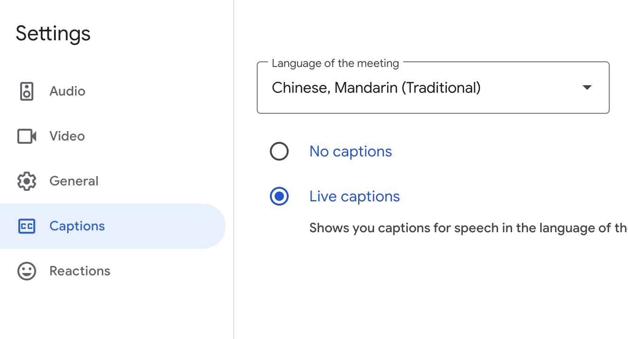Click the Language of the meeting field label
Viewport: 628px width, 339px height.
pyautogui.click(x=335, y=63)
